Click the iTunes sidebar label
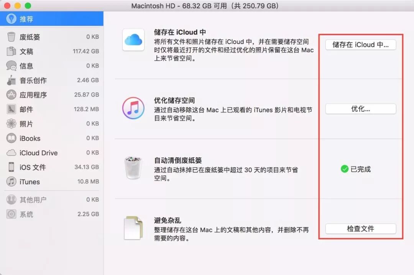Image resolution: width=414 pixels, height=275 pixels. point(30,182)
